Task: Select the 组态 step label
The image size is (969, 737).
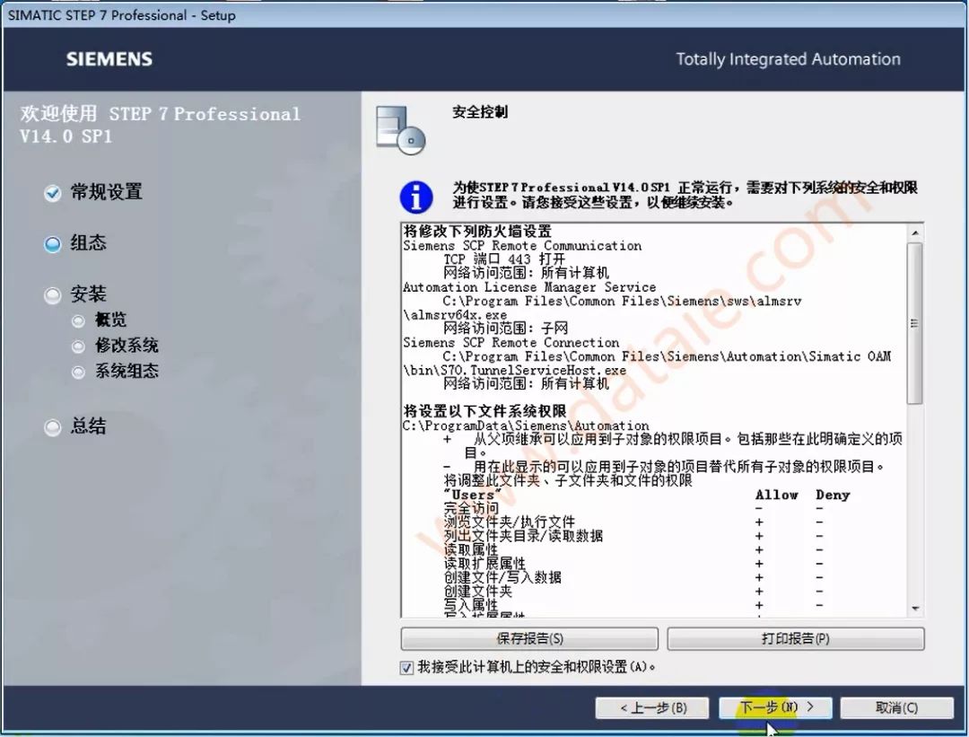Action: pos(88,243)
